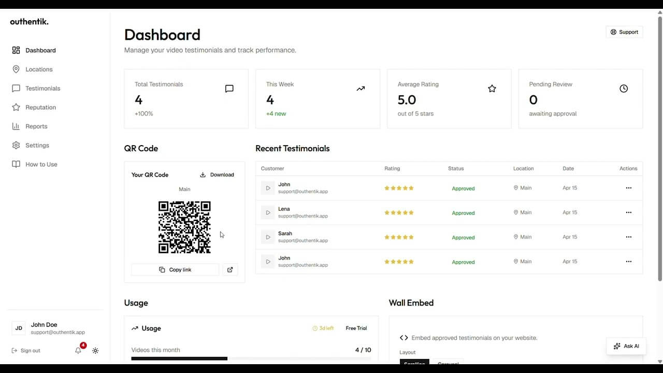The height and width of the screenshot is (373, 663).
Task: Play the last John testimonial video
Action: tap(268, 262)
